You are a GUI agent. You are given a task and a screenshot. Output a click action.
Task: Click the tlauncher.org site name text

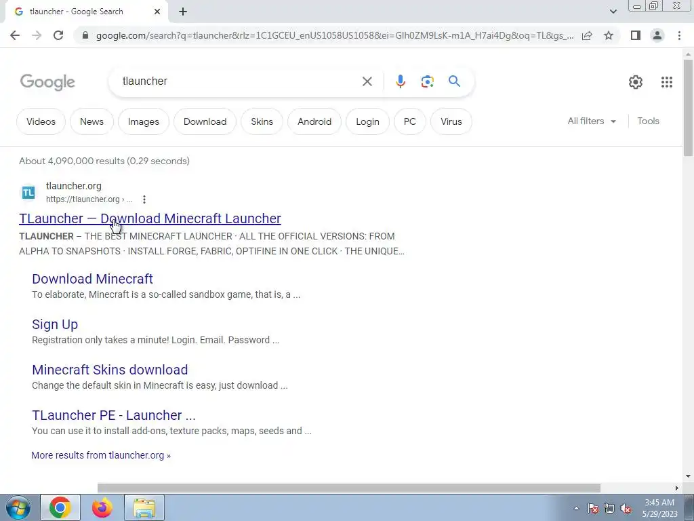73,186
